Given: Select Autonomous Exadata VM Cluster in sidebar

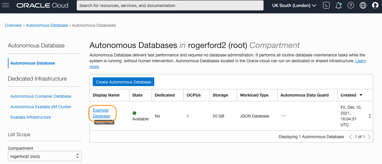Looking at the screenshot, I should [41, 107].
